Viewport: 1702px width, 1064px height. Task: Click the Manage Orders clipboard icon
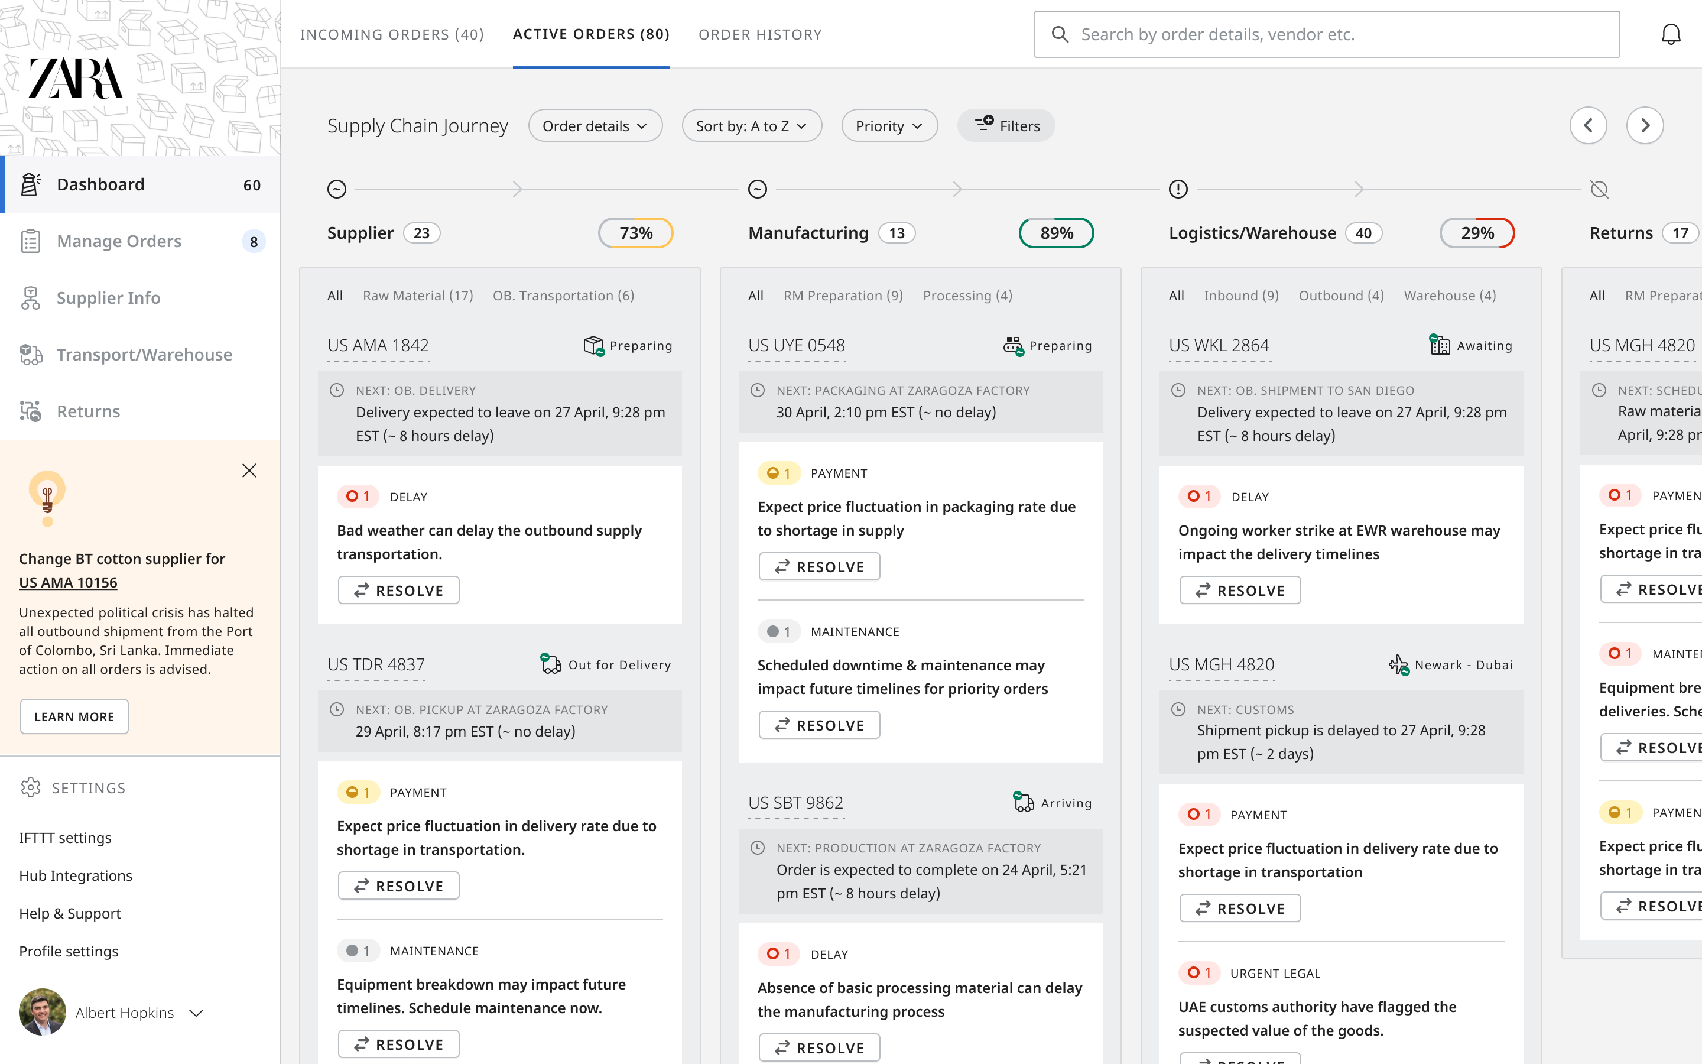point(30,241)
